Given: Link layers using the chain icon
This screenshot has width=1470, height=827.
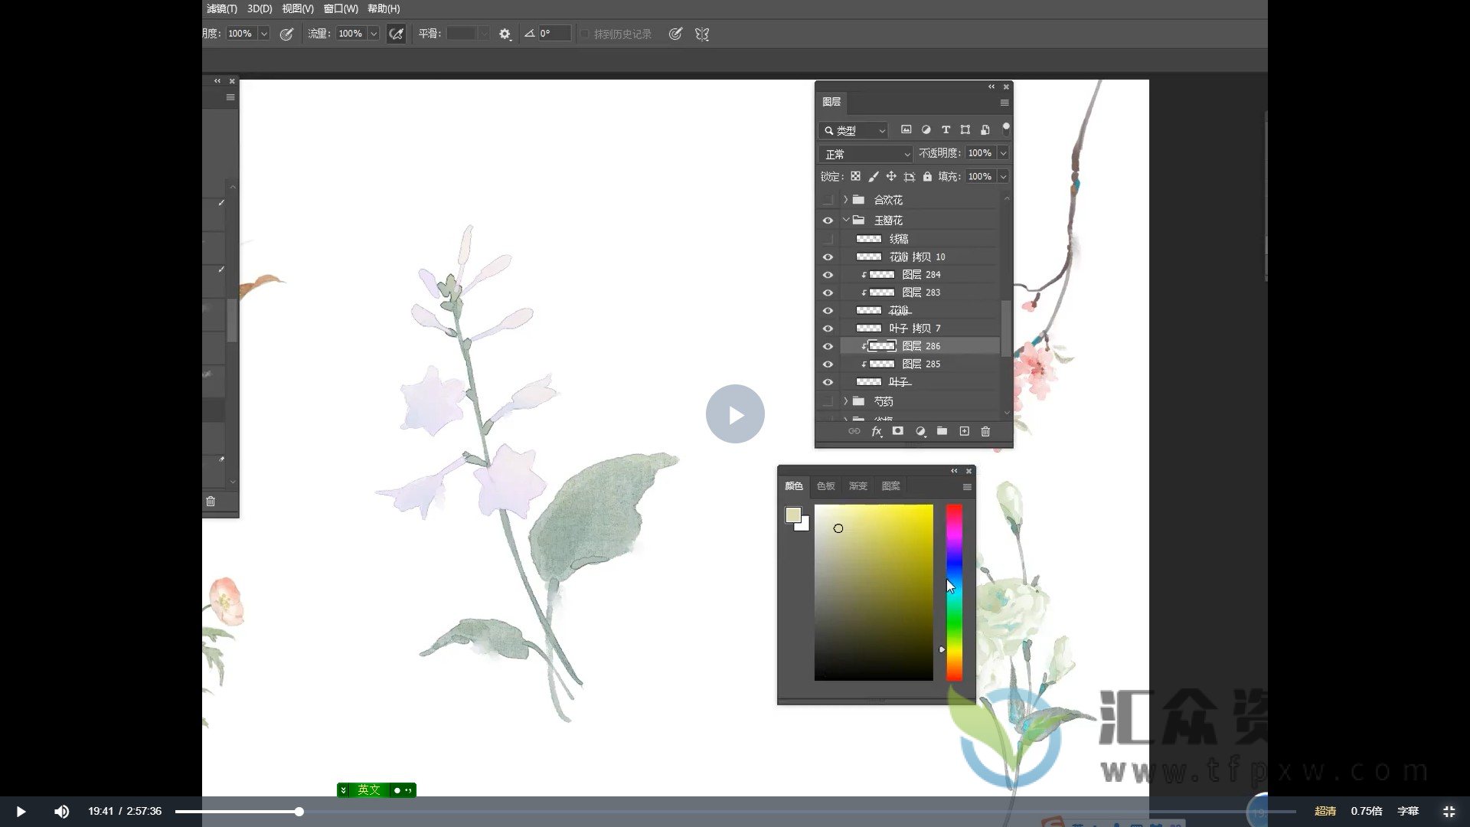Looking at the screenshot, I should [x=854, y=431].
